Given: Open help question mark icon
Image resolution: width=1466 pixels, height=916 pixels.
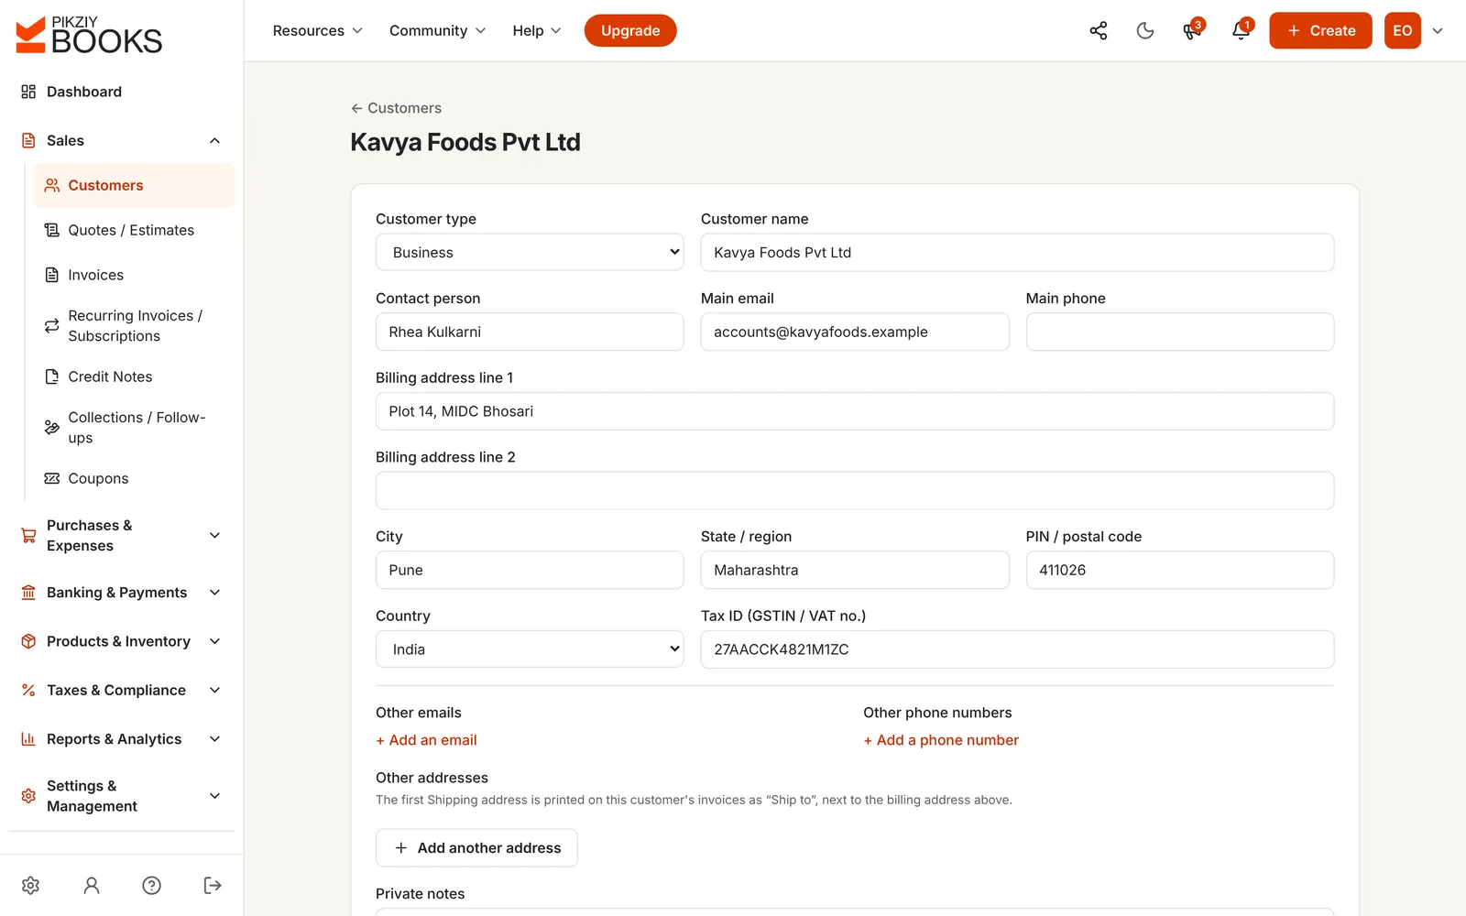Looking at the screenshot, I should pos(152,885).
